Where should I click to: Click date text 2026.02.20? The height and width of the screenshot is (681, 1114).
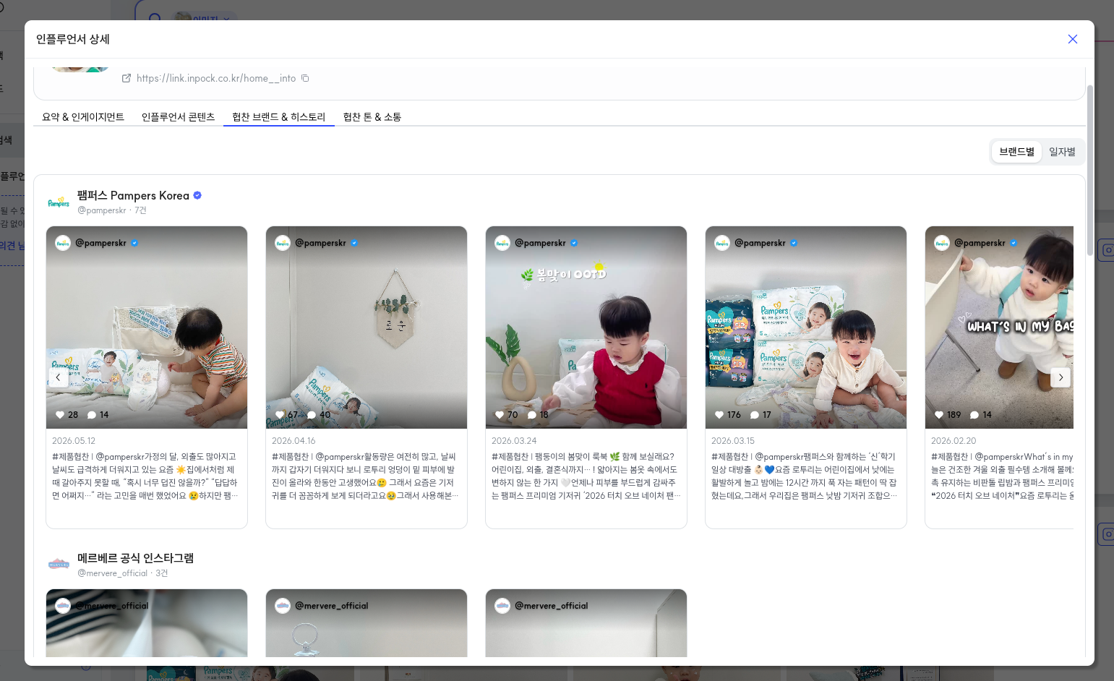click(x=954, y=441)
